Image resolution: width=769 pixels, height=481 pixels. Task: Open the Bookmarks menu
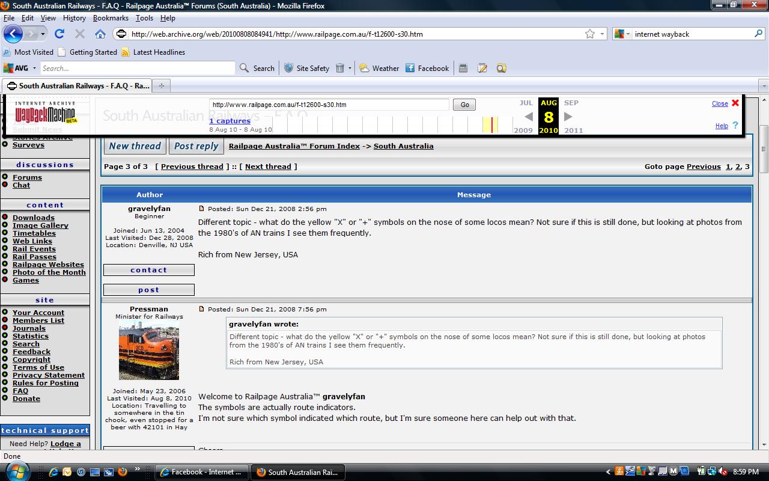point(111,18)
